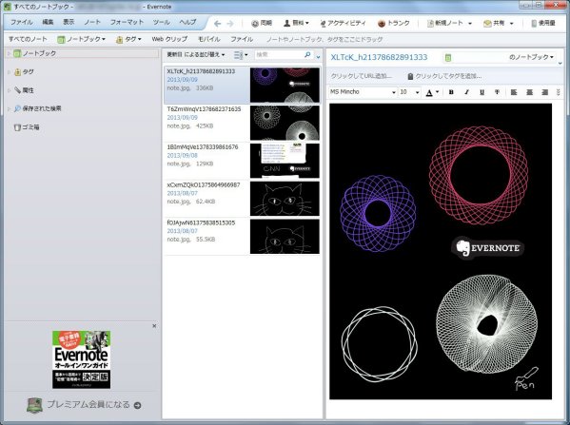The width and height of the screenshot is (570, 425).
Task: Select note xCxmZQkO1375864966987
Action: tap(242, 199)
